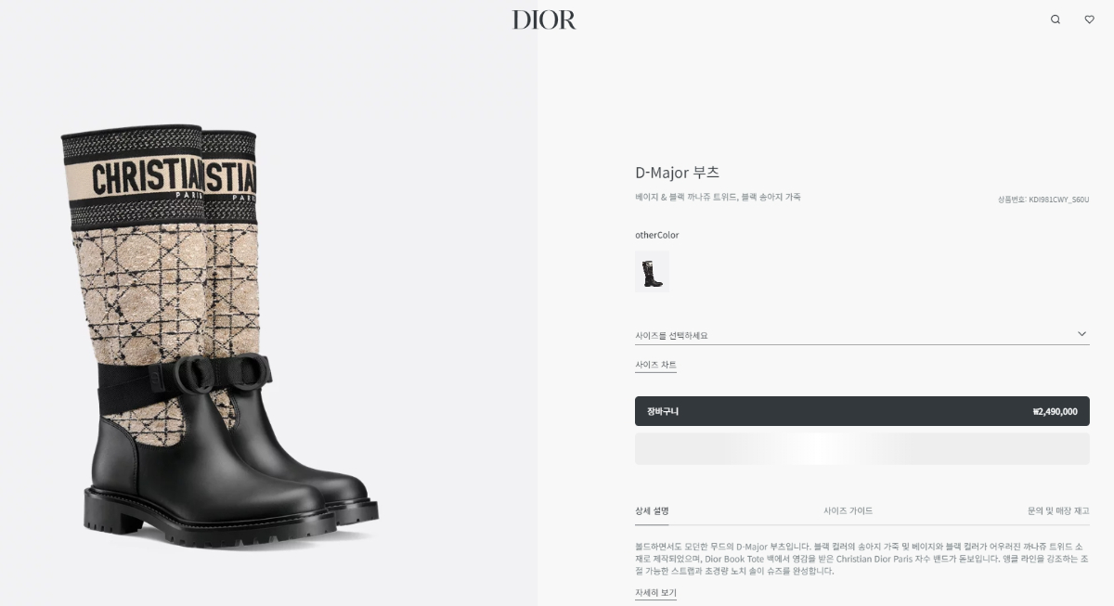Viewport: 1114px width, 606px height.
Task: Open the wishlist heart icon
Action: pyautogui.click(x=1089, y=19)
